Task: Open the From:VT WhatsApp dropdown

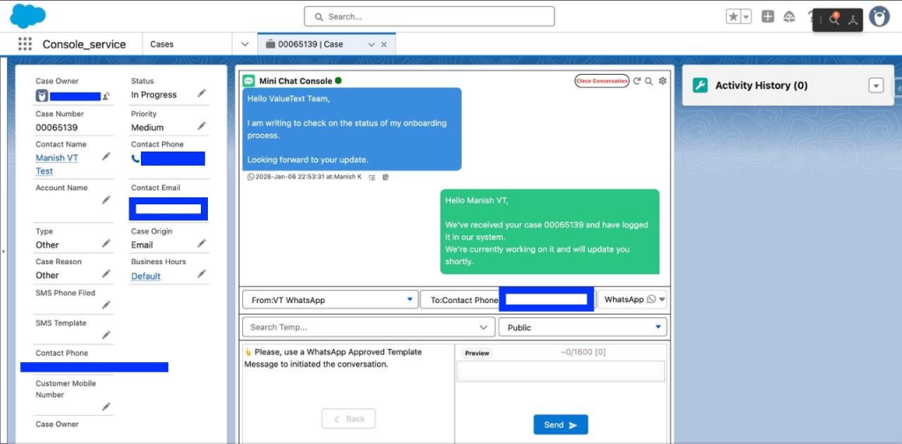Action: pyautogui.click(x=330, y=300)
